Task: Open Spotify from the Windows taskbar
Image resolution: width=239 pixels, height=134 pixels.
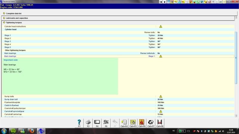Action: pyautogui.click(x=13, y=131)
